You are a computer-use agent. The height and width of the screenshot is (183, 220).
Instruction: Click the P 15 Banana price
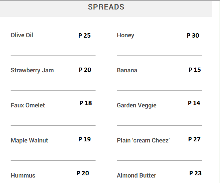coord(195,70)
